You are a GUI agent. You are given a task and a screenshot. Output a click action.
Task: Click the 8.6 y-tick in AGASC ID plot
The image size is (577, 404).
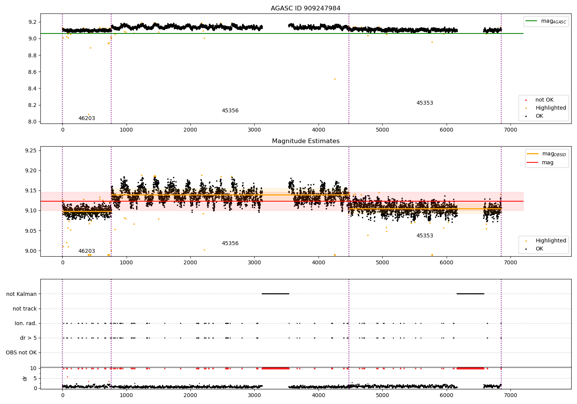click(x=32, y=72)
